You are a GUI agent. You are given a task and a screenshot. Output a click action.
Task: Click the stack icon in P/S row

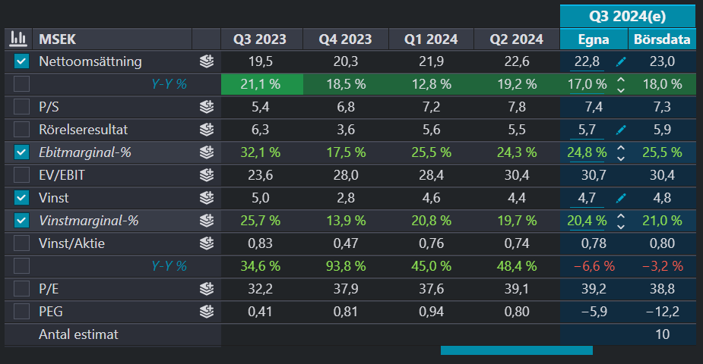(207, 107)
